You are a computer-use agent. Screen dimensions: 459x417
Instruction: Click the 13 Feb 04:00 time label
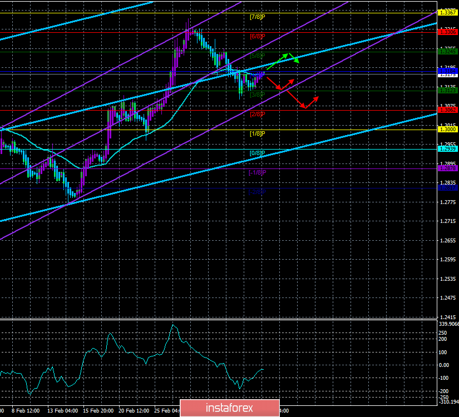63,410
